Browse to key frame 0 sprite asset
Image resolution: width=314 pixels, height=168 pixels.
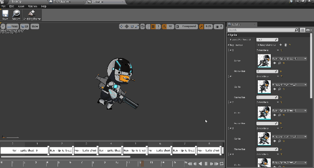click(x=280, y=63)
